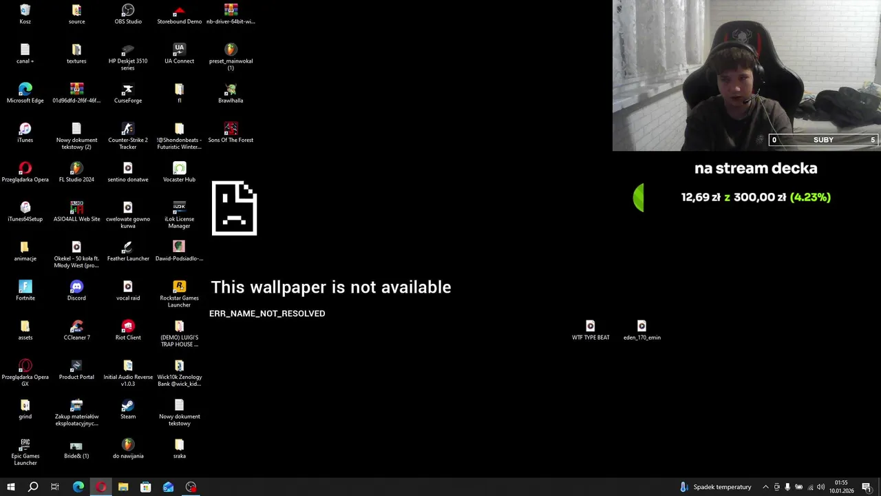Image resolution: width=881 pixels, height=496 pixels.
Task: Select the OBS Studio desktop shortcut
Action: pos(128,14)
